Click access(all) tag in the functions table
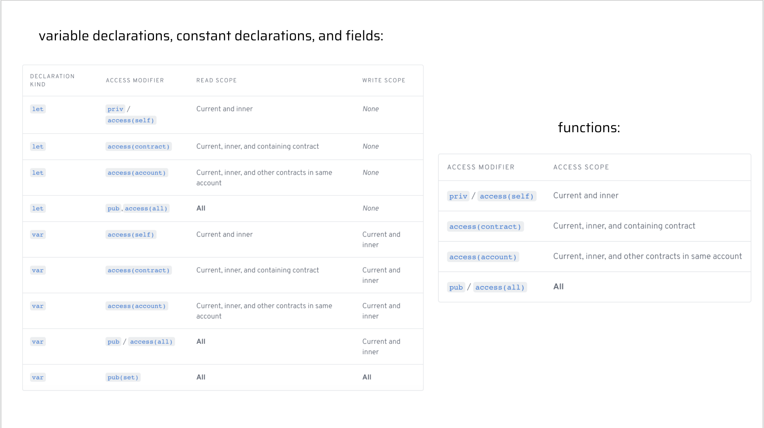The image size is (764, 428). pyautogui.click(x=500, y=287)
